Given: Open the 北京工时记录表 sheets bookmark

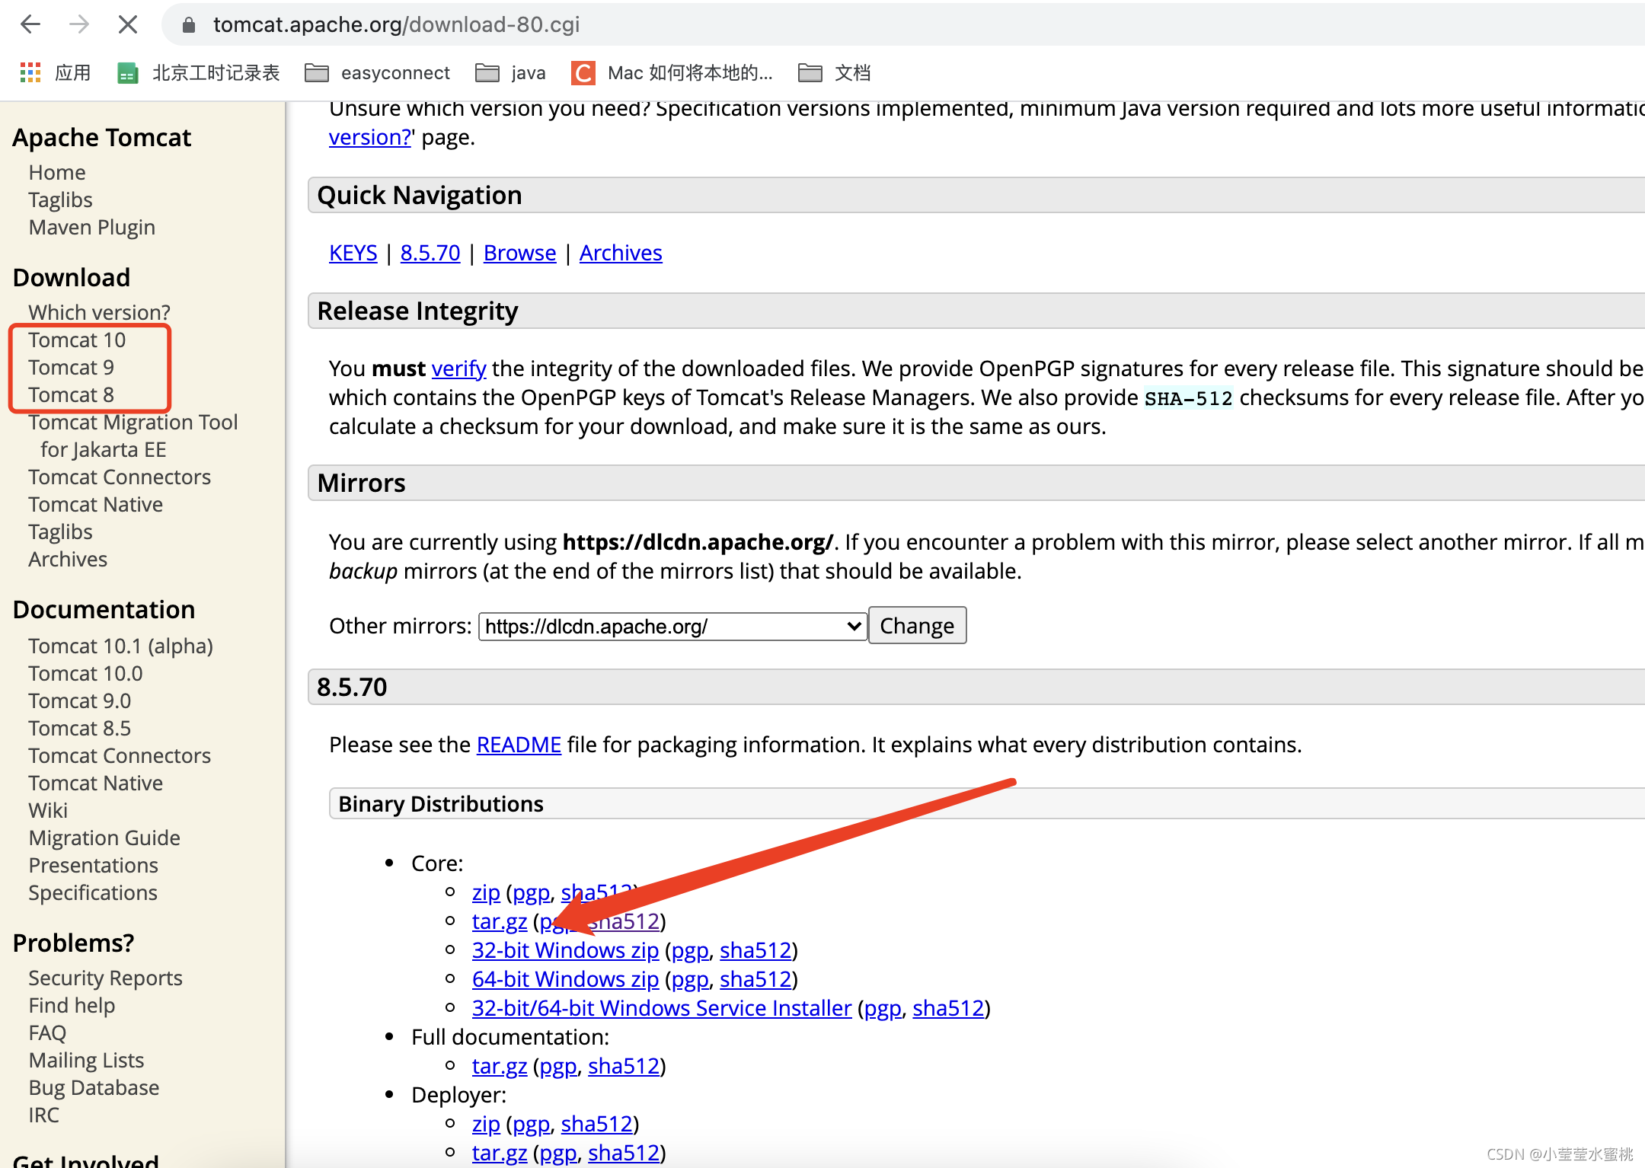Looking at the screenshot, I should (199, 72).
